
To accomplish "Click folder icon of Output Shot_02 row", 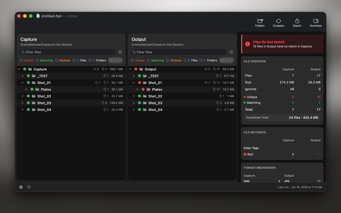I will (145, 96).
